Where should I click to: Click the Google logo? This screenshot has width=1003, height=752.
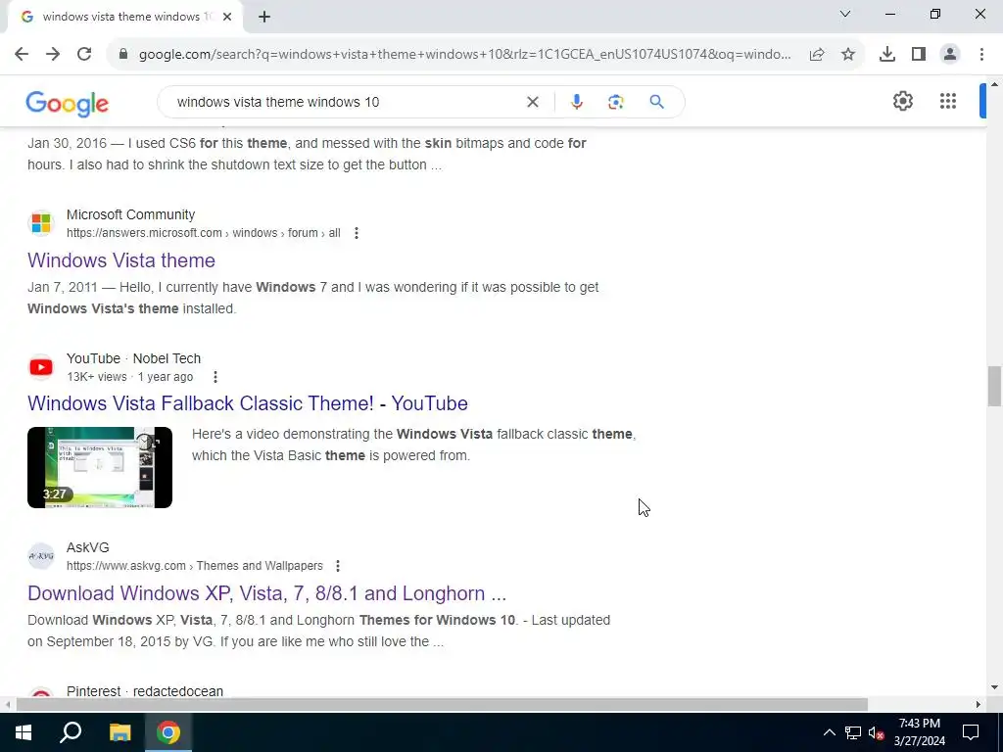point(68,103)
